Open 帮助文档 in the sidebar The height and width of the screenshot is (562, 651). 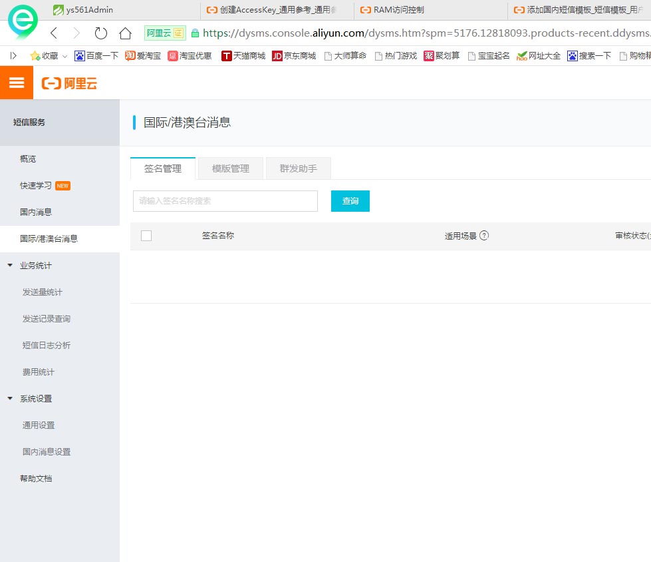(x=60, y=478)
